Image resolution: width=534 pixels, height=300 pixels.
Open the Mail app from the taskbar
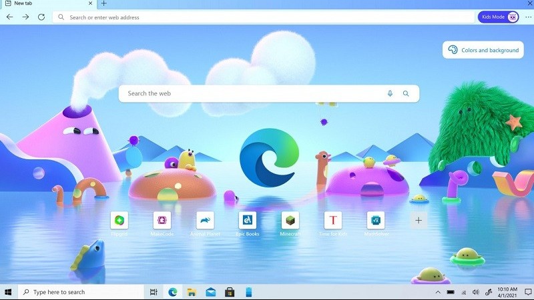click(211, 292)
